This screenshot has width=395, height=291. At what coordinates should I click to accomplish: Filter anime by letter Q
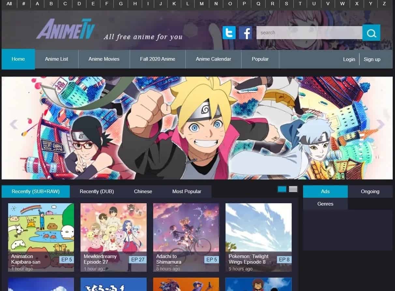[258, 4]
